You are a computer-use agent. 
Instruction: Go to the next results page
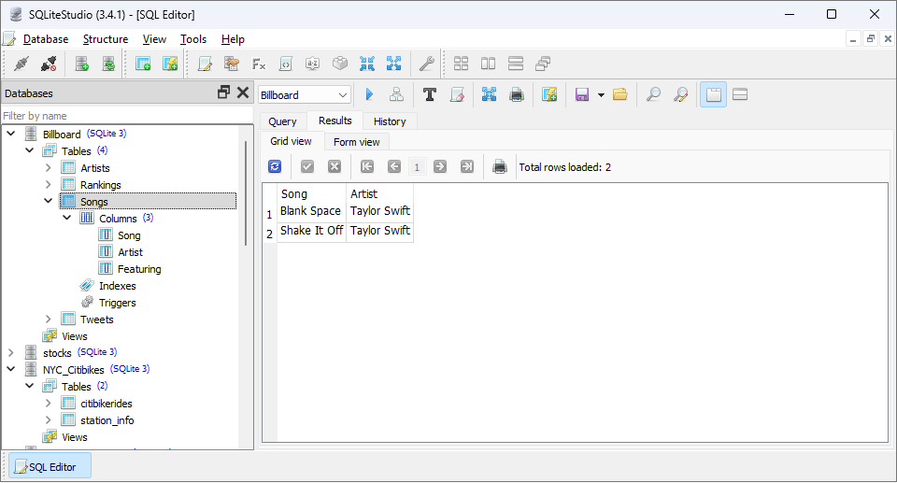click(440, 166)
